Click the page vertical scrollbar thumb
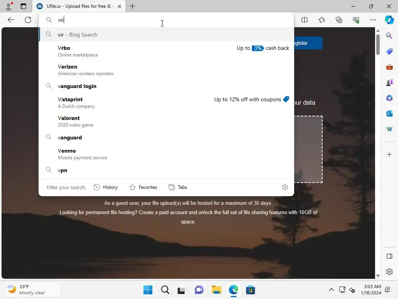The height and width of the screenshot is (299, 398). tap(378, 44)
